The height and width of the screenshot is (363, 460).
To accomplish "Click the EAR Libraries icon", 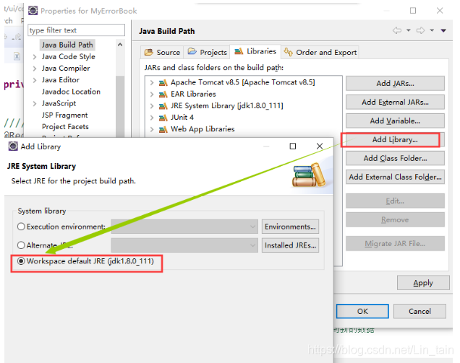I will tap(163, 95).
